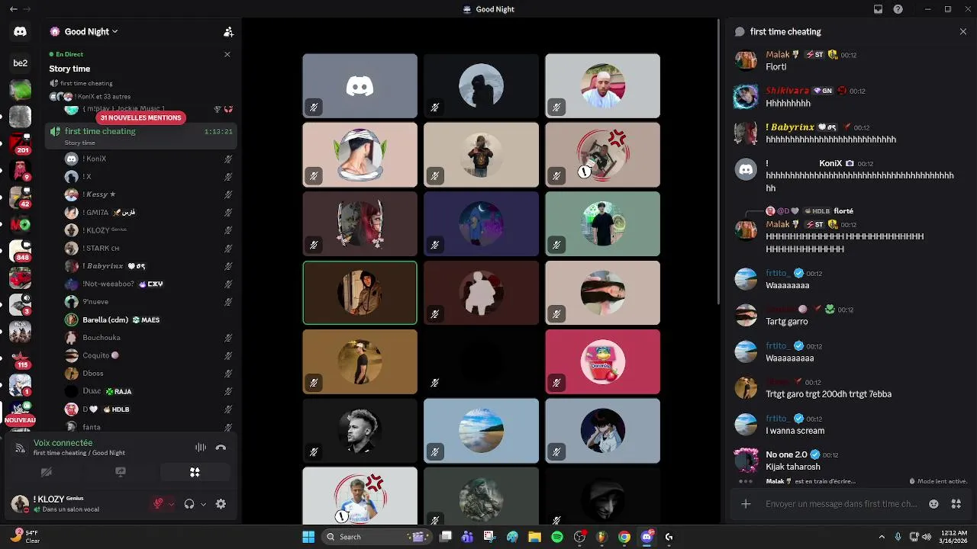Open File Explorer from the taskbar
The width and height of the screenshot is (977, 549).
[534, 537]
